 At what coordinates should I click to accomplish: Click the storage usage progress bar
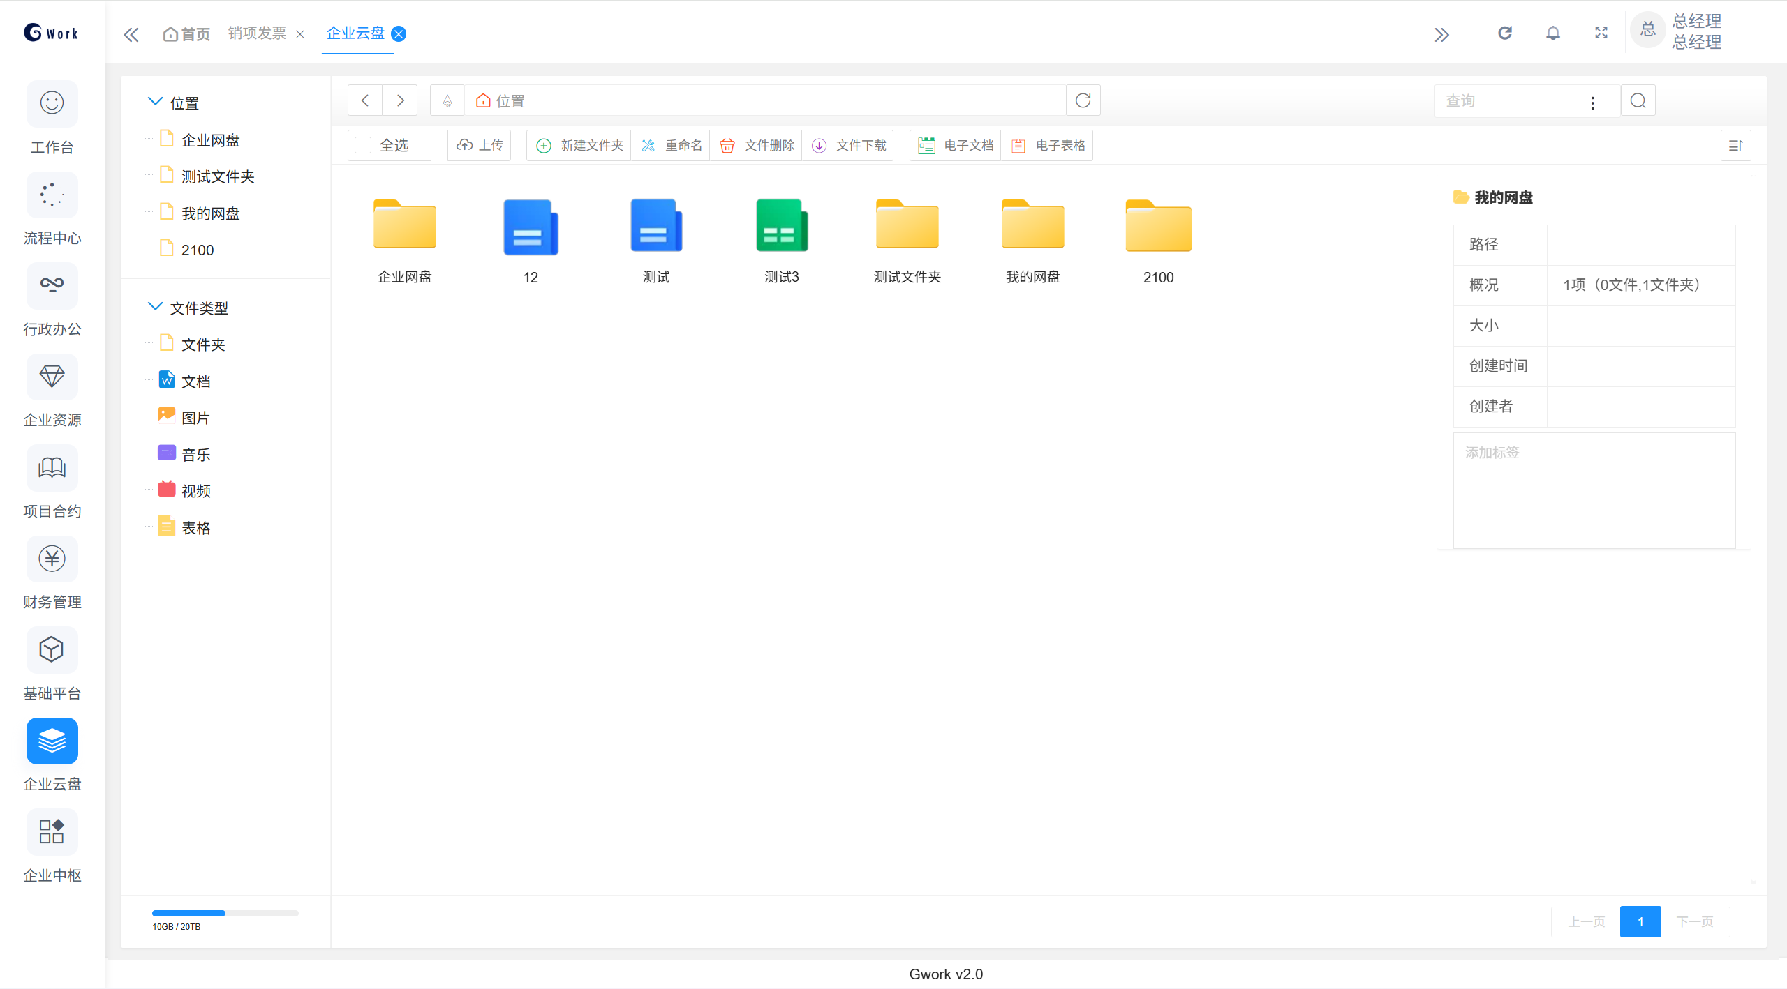(225, 913)
